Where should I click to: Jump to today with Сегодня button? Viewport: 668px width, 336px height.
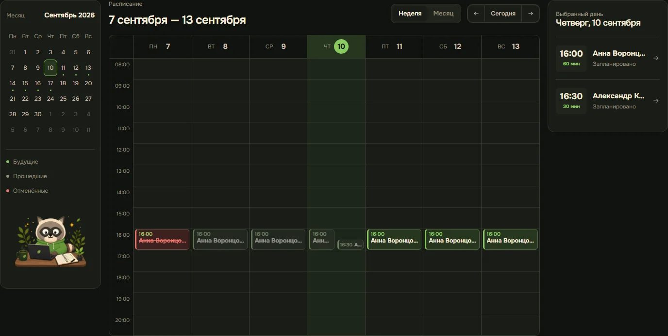[x=503, y=14]
